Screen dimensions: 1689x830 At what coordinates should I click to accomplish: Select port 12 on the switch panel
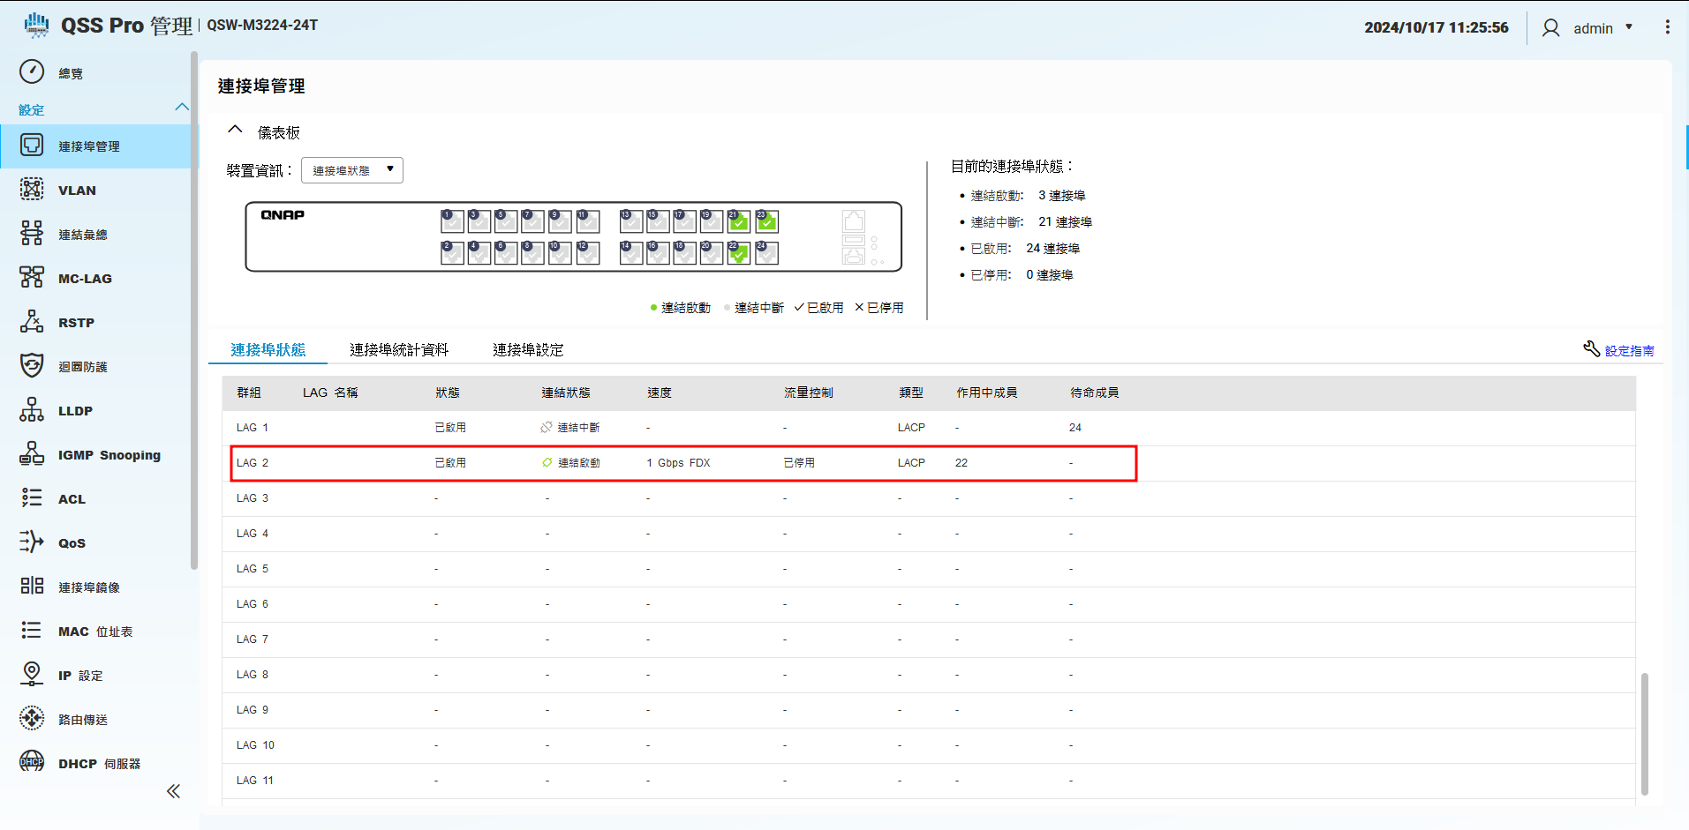[x=588, y=253]
